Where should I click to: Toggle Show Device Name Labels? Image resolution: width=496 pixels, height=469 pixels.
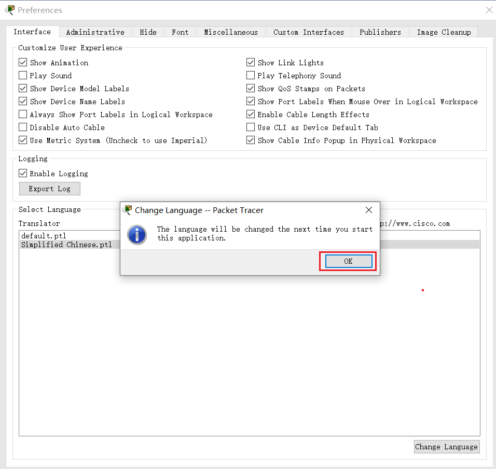pos(23,101)
